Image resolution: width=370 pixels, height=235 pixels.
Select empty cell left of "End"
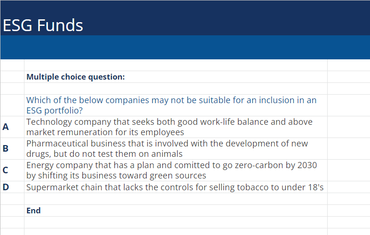[x=12, y=211]
